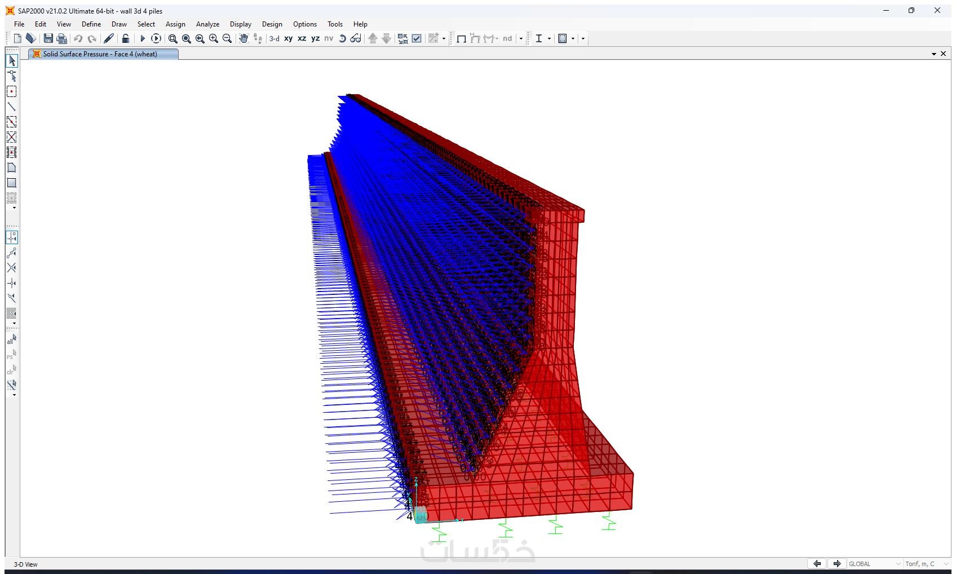Restore full view with zoom icon
This screenshot has width=956, height=574.
pyautogui.click(x=187, y=38)
